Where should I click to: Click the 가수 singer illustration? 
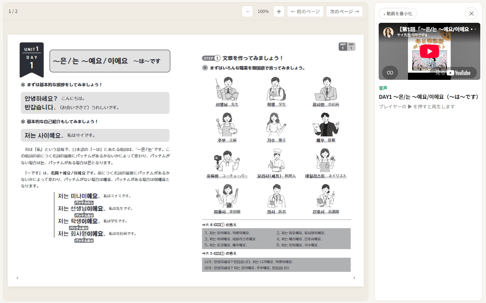click(276, 124)
